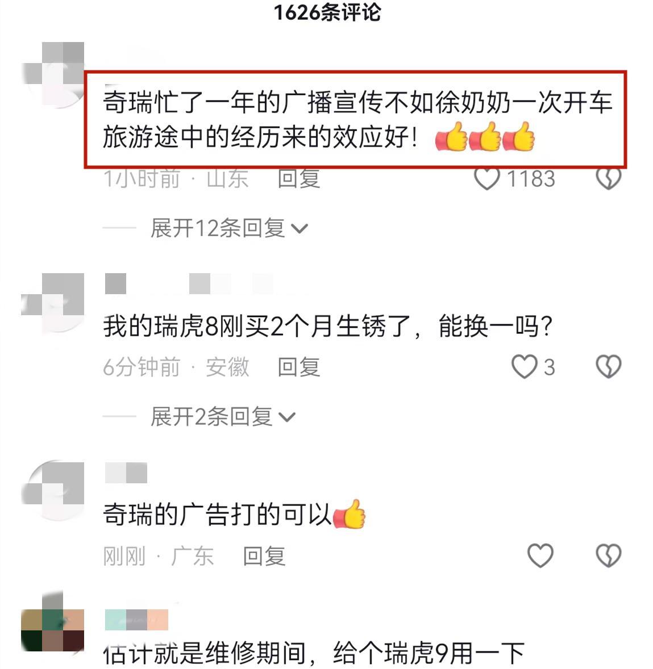Expand 展开12条回复 replies

[x=229, y=228]
